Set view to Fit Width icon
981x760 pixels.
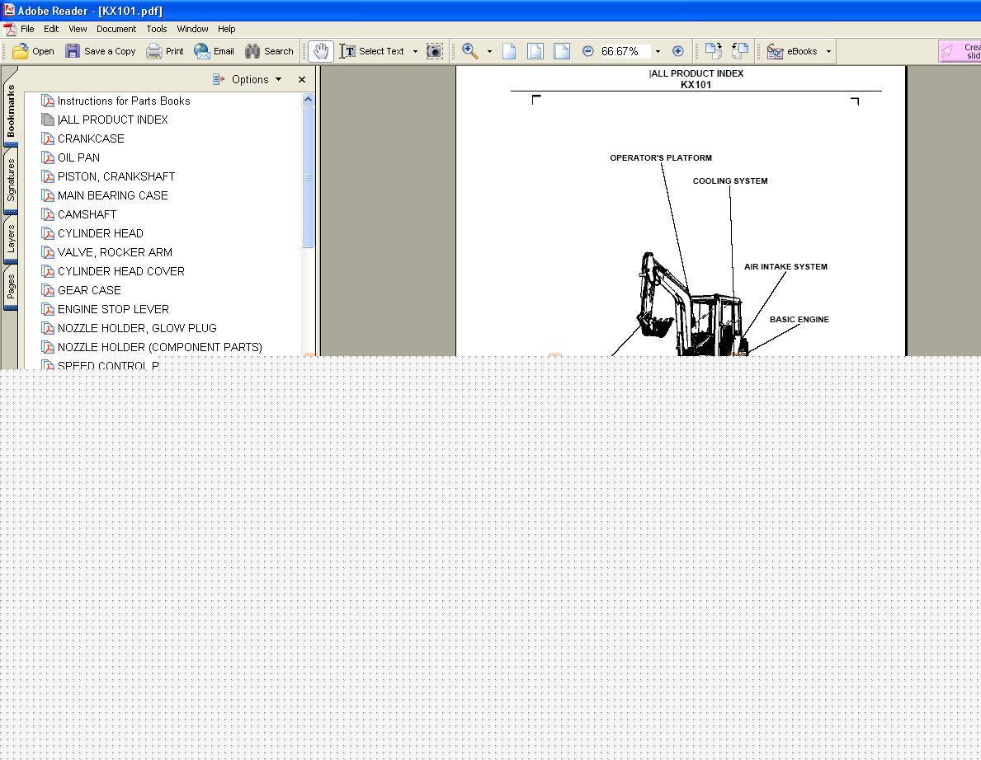[x=562, y=51]
